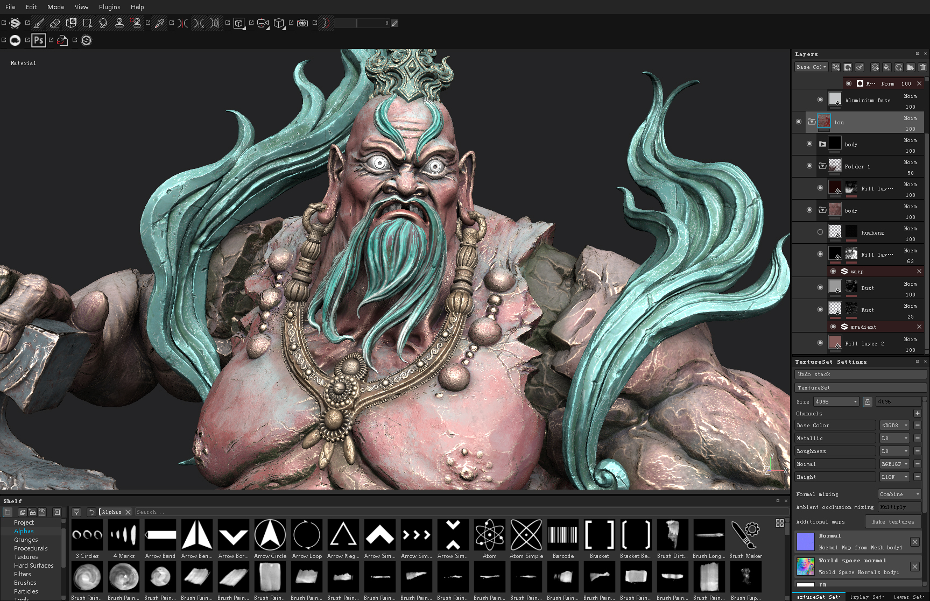Viewport: 930px width, 601px height.
Task: Collapse the tou folder in Layers
Action: (812, 122)
